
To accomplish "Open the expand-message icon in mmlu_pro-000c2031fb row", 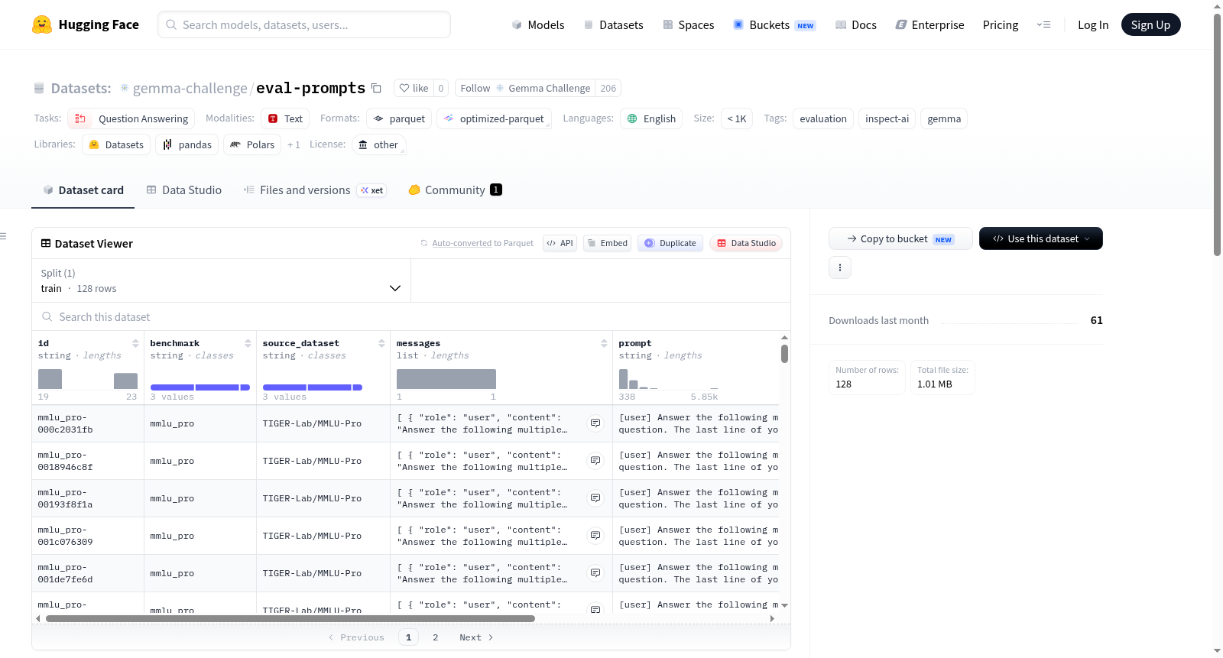I will click(595, 423).
